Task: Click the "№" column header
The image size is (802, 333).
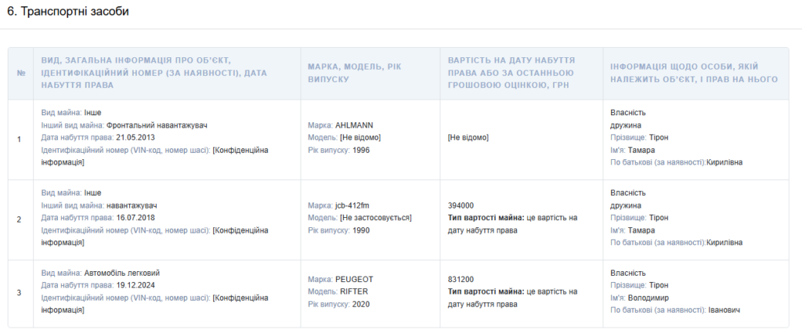Action: pos(20,74)
